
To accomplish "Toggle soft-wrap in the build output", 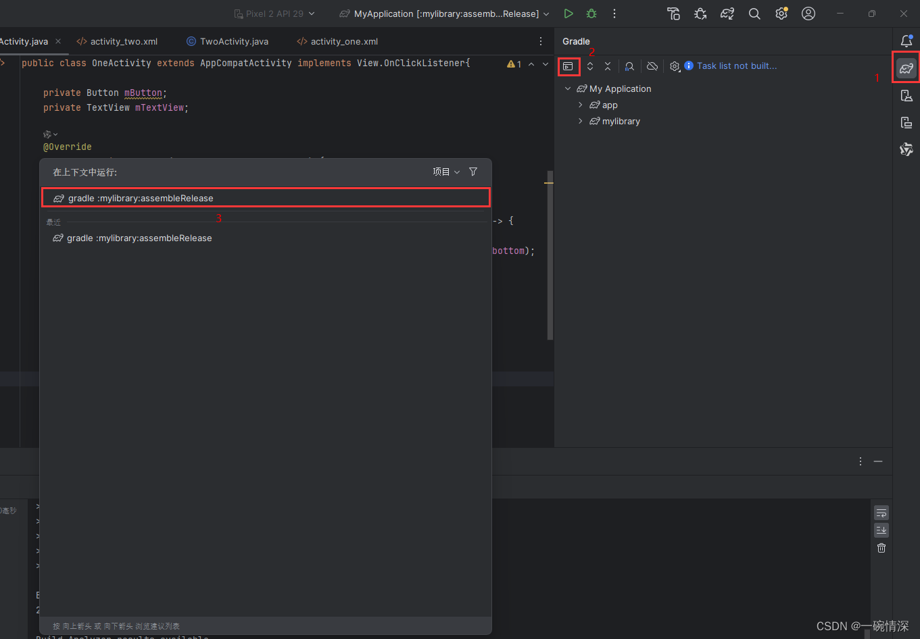I will point(881,513).
